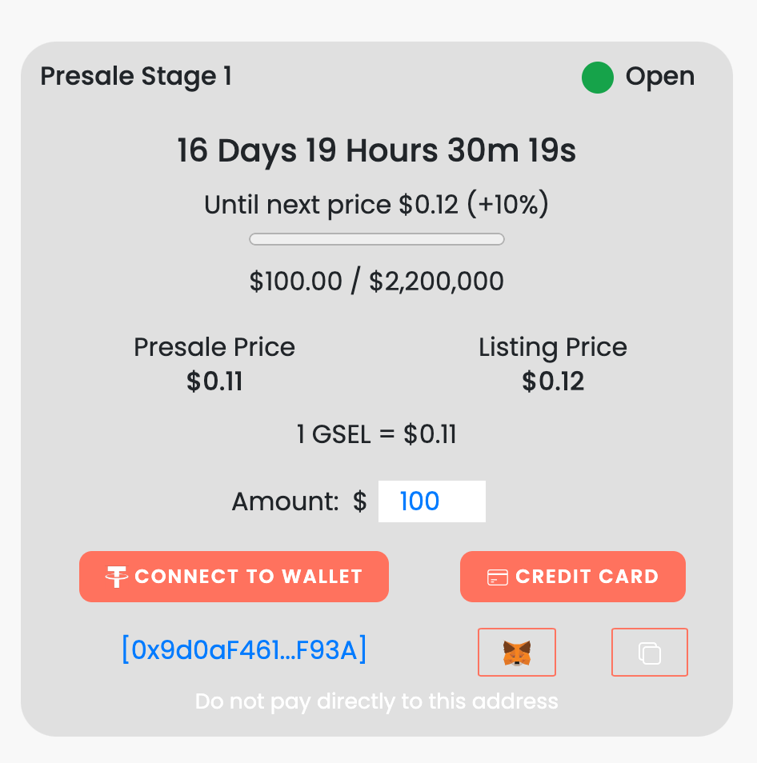Select the Amount input showing 100
757x763 pixels.
[x=431, y=501]
